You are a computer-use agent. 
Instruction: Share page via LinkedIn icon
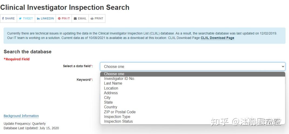click(x=38, y=18)
